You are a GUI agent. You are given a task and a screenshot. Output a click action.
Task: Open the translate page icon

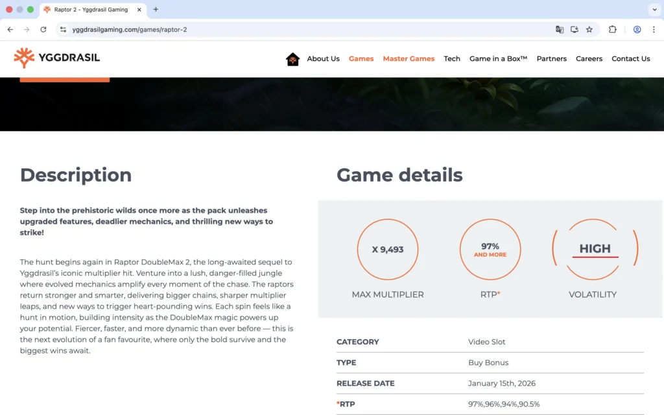coord(560,30)
